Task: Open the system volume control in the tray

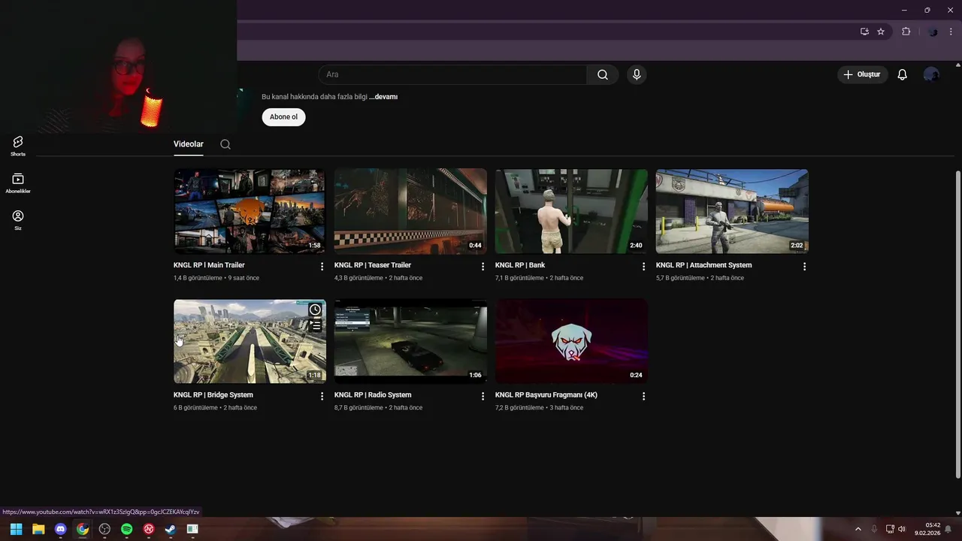Action: tap(902, 529)
